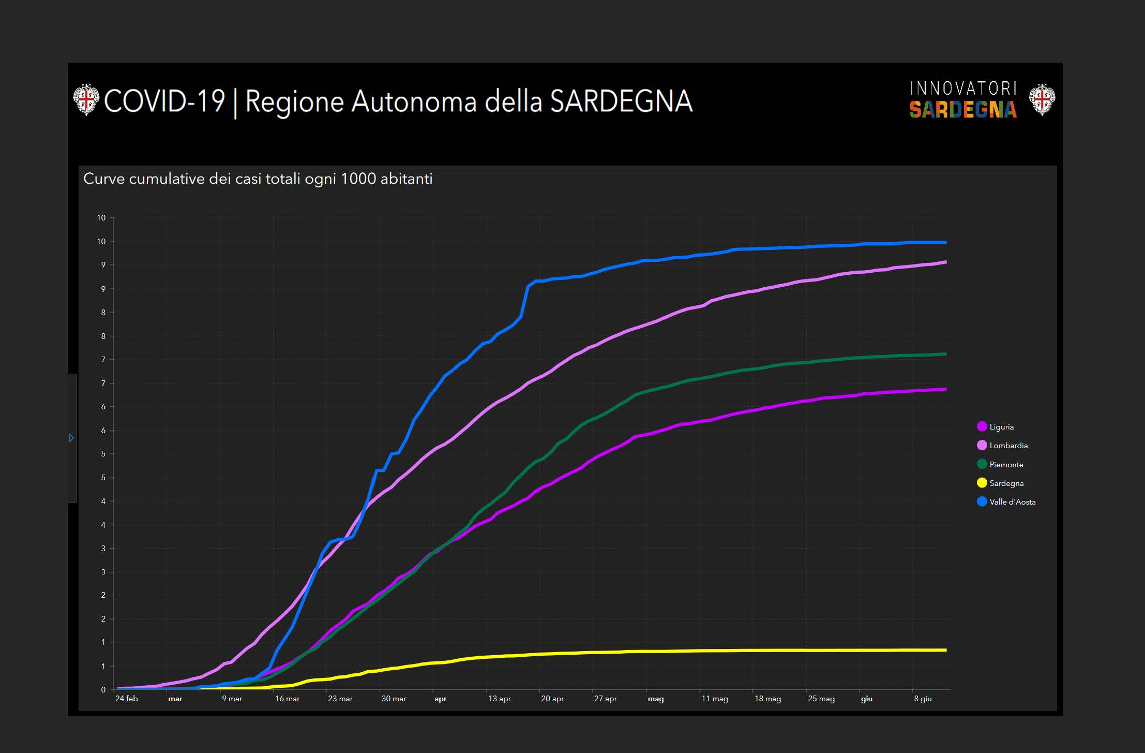
Task: Toggle Sardegna series via its yellow legend marker
Action: pyautogui.click(x=982, y=483)
